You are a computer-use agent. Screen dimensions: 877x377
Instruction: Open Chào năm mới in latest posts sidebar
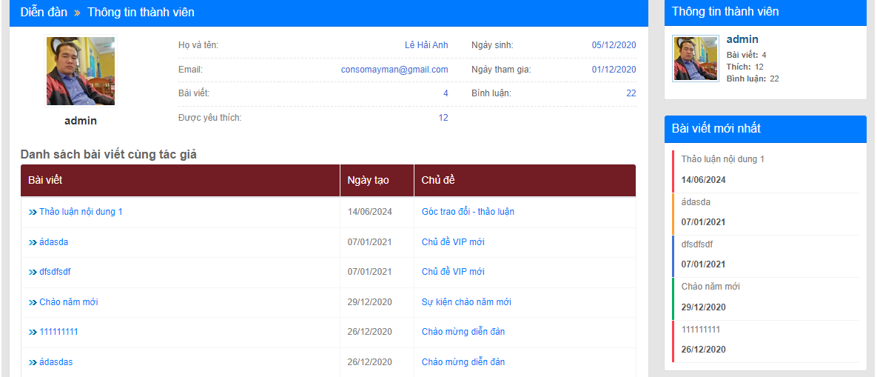point(710,287)
